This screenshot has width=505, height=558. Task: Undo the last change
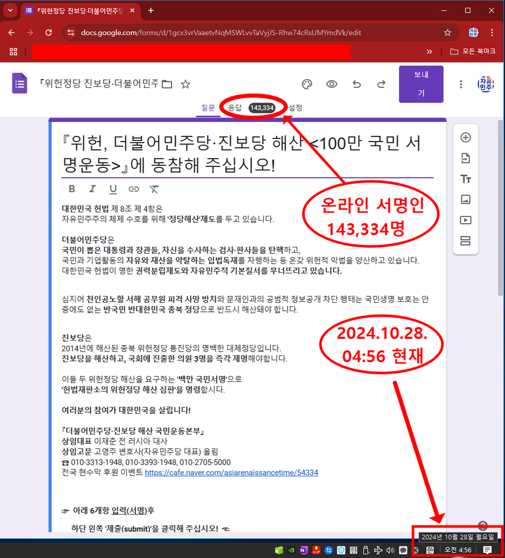pyautogui.click(x=356, y=84)
